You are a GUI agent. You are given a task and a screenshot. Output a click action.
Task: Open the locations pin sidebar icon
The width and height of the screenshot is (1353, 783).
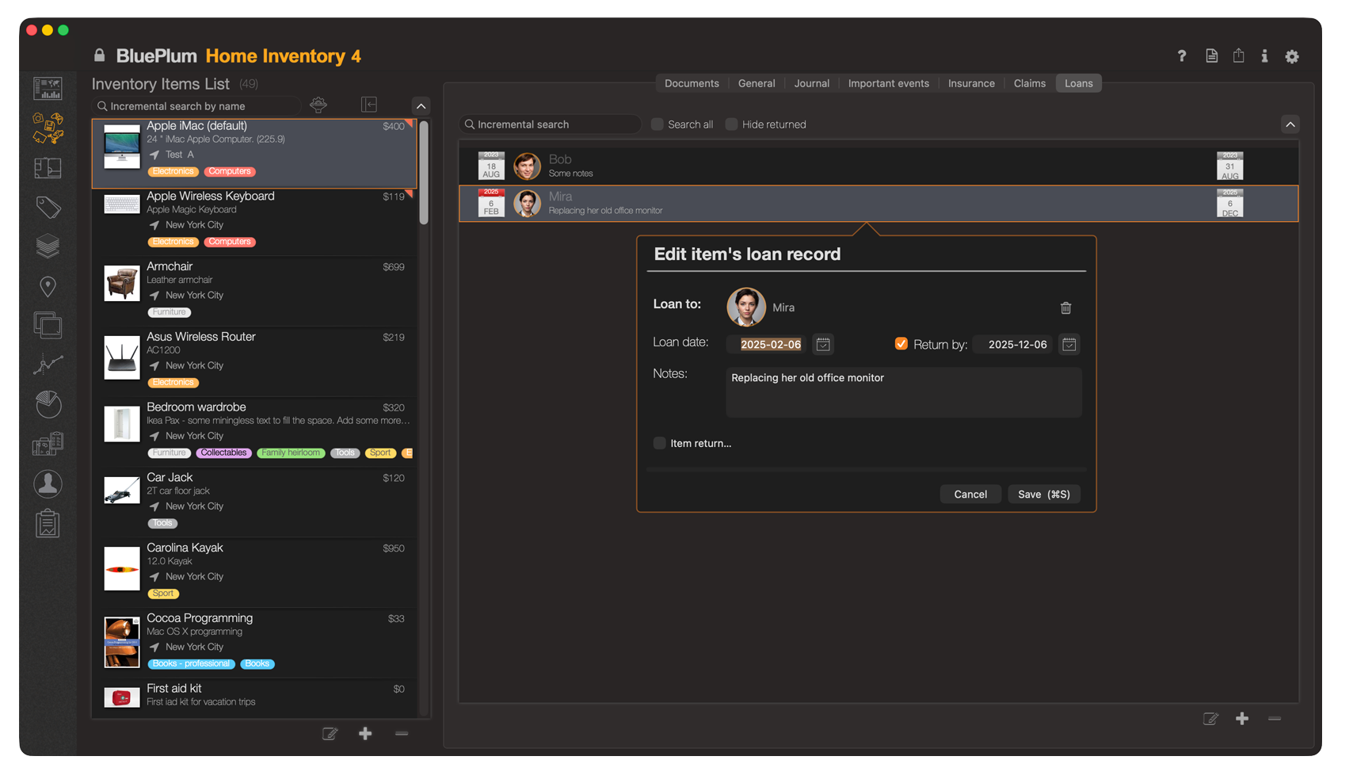(x=48, y=286)
